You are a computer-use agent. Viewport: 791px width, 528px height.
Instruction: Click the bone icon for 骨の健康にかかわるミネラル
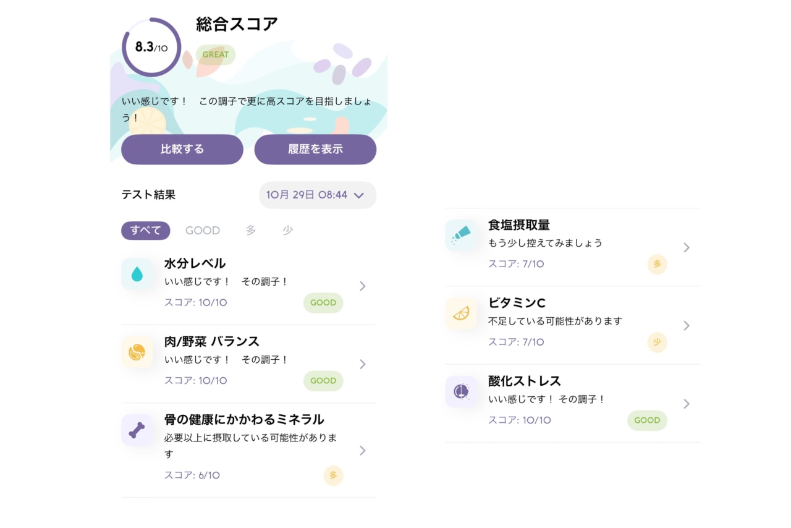coord(137,430)
